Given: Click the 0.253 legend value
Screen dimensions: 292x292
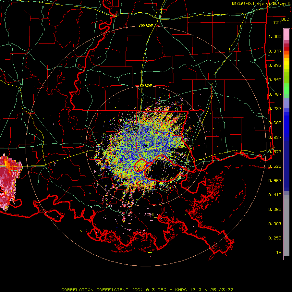Looking at the screenshot, I should click(275, 238).
